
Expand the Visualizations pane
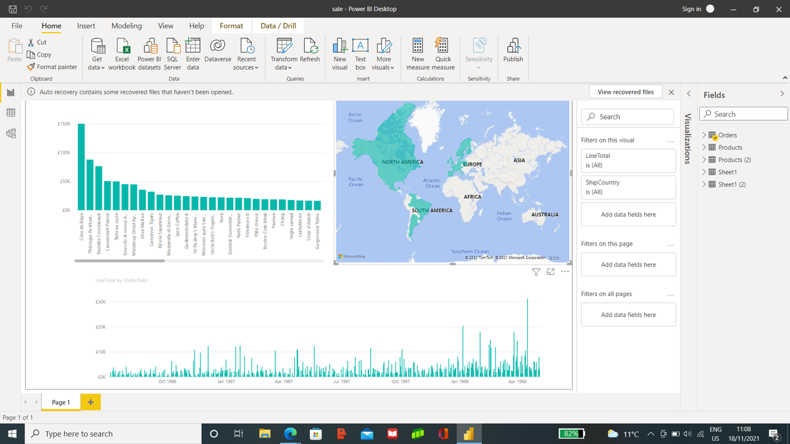click(x=689, y=139)
